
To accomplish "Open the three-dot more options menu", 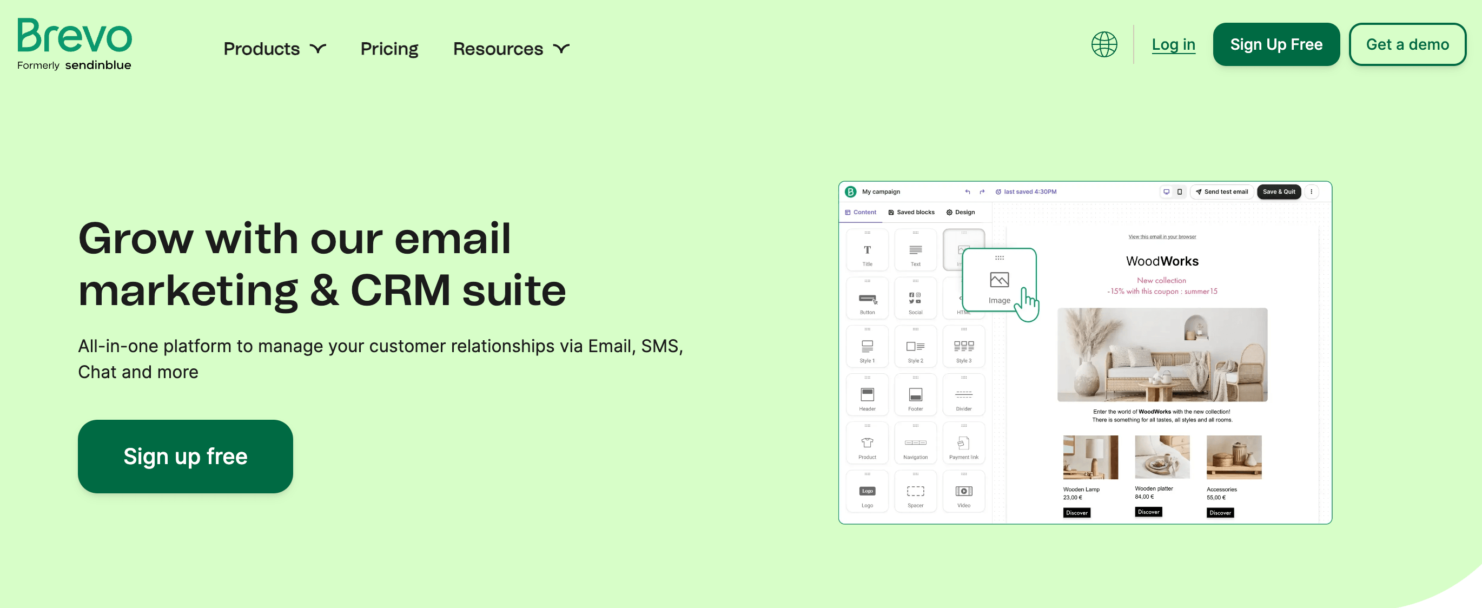I will click(x=1311, y=192).
